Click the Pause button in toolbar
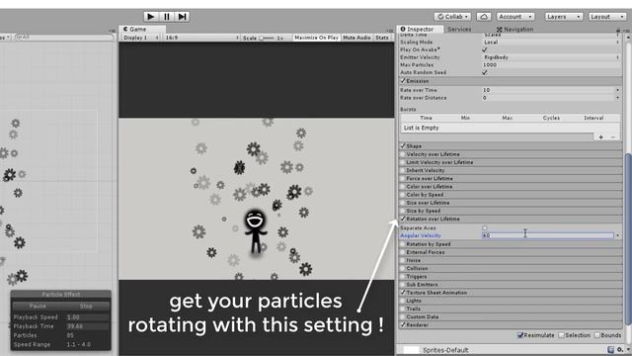Screen dimensions: 632x356 click(x=167, y=17)
